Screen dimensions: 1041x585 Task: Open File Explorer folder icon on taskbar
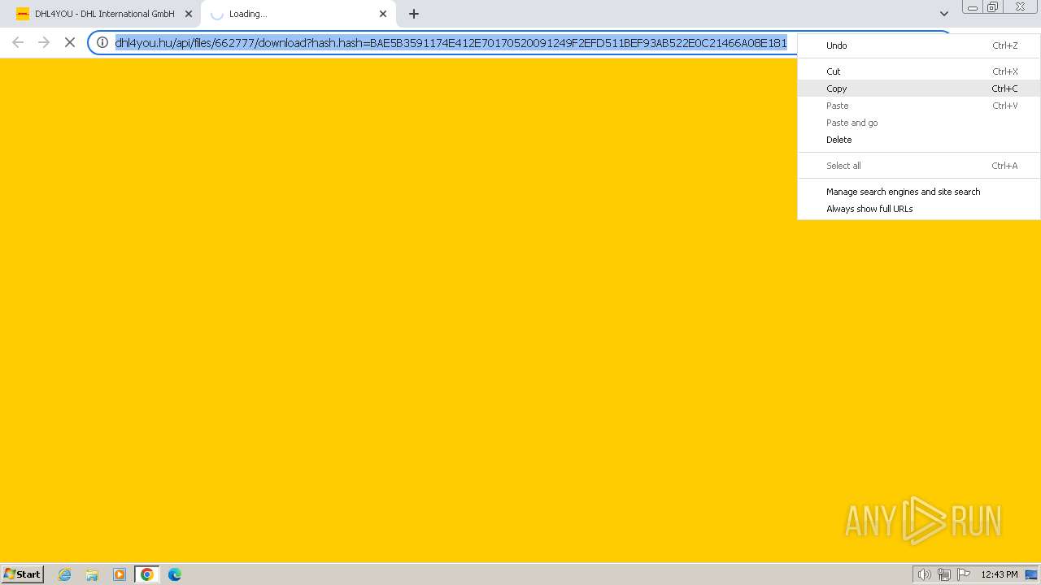point(92,574)
